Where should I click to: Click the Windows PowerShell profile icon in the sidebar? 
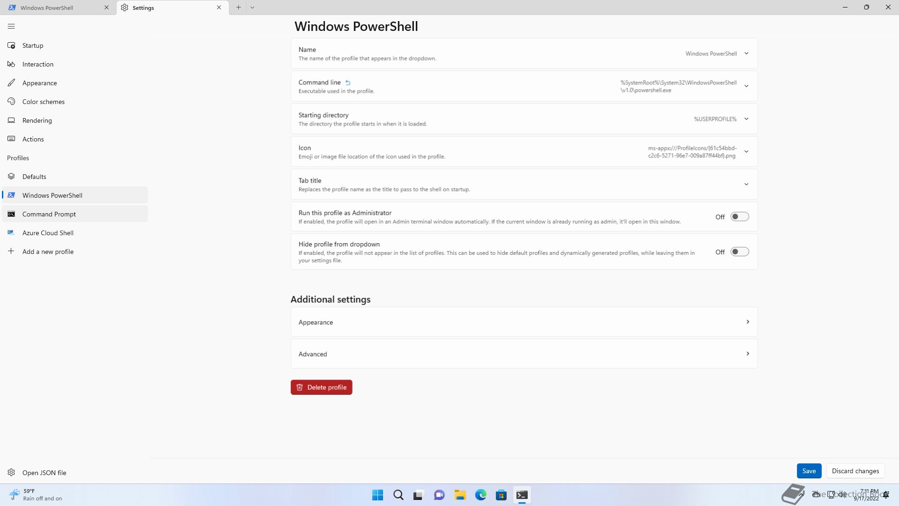click(11, 195)
